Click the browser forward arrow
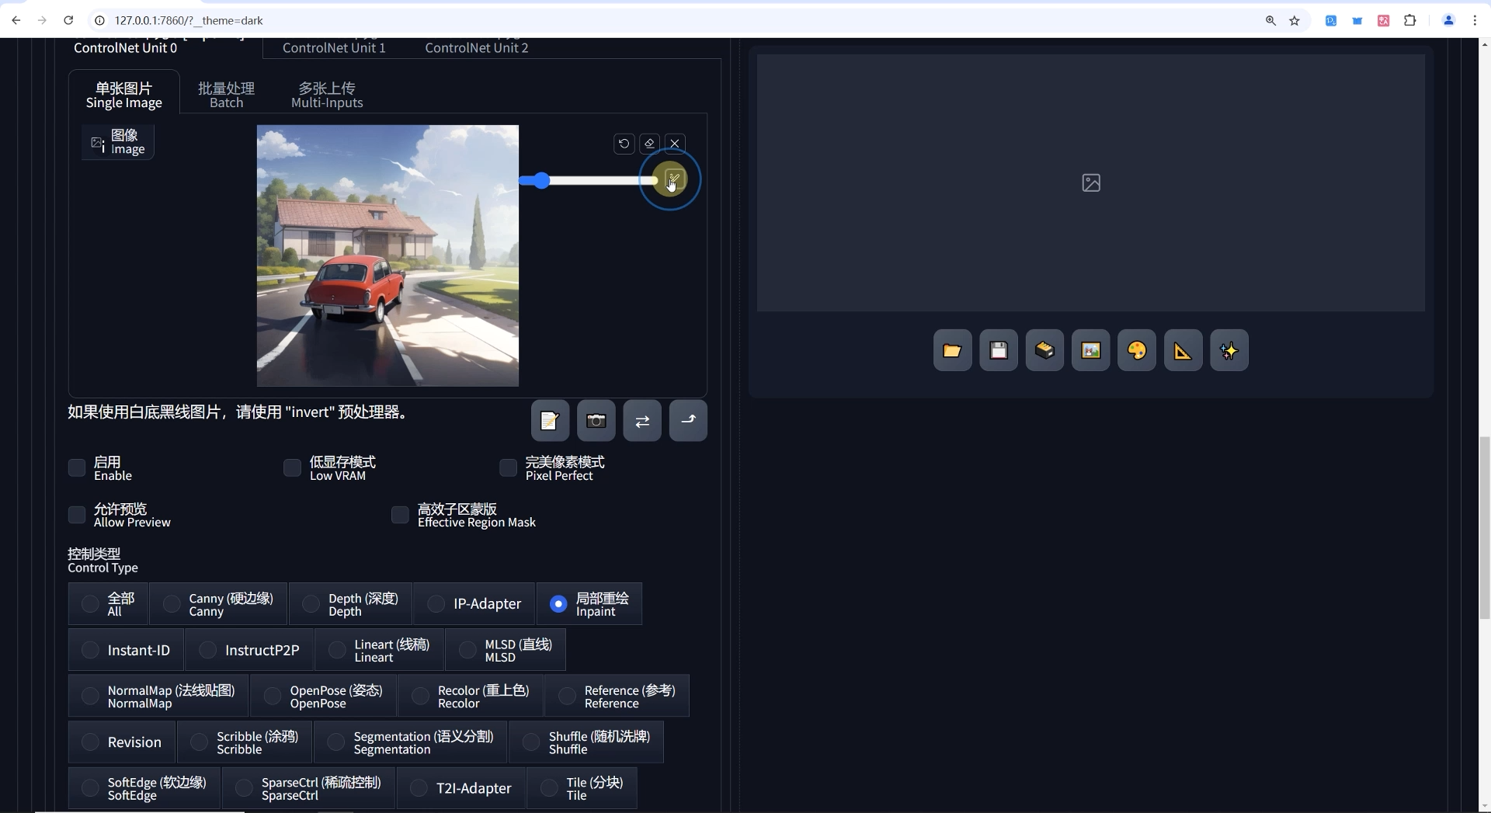This screenshot has height=813, width=1491. 42,20
